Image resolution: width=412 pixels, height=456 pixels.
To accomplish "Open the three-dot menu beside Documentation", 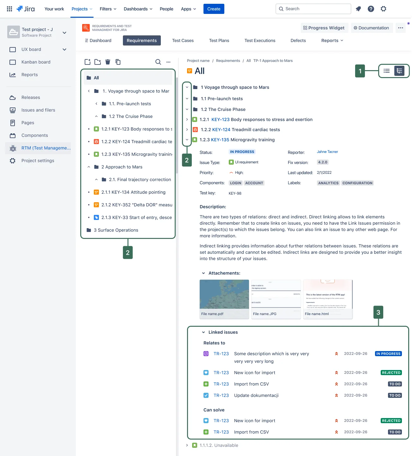I will pyautogui.click(x=401, y=28).
